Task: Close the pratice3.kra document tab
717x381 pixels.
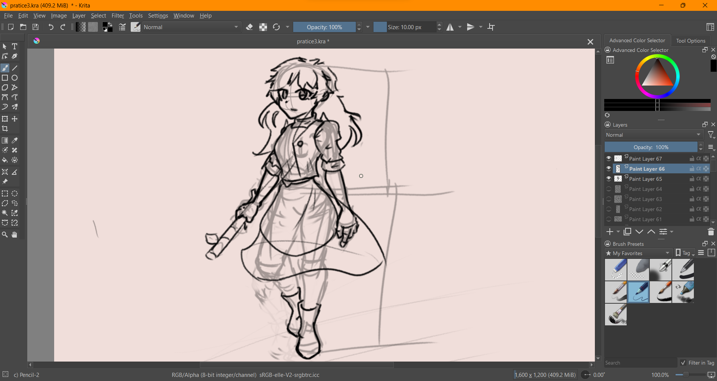Action: tap(590, 42)
